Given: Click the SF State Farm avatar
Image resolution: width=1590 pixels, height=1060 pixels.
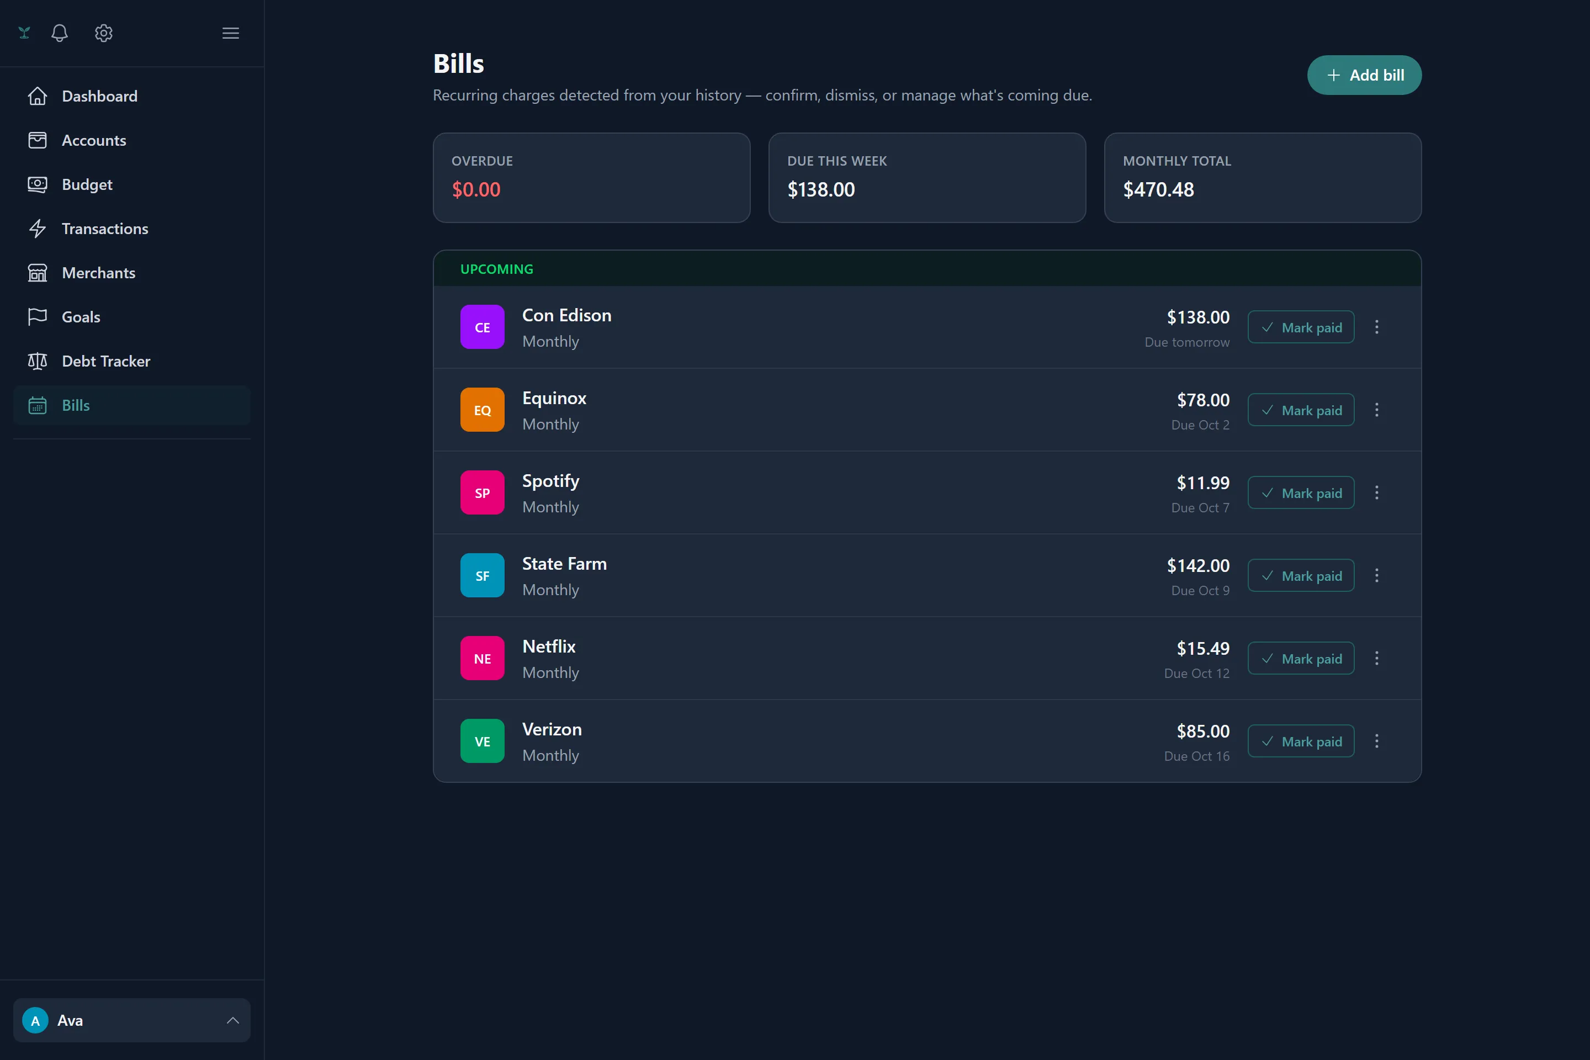Looking at the screenshot, I should pos(482,576).
